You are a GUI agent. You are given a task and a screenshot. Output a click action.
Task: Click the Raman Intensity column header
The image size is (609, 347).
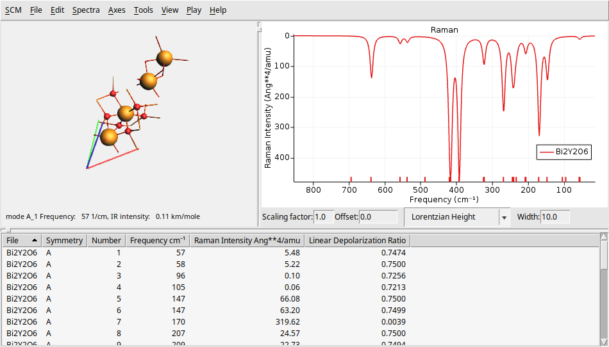247,241
